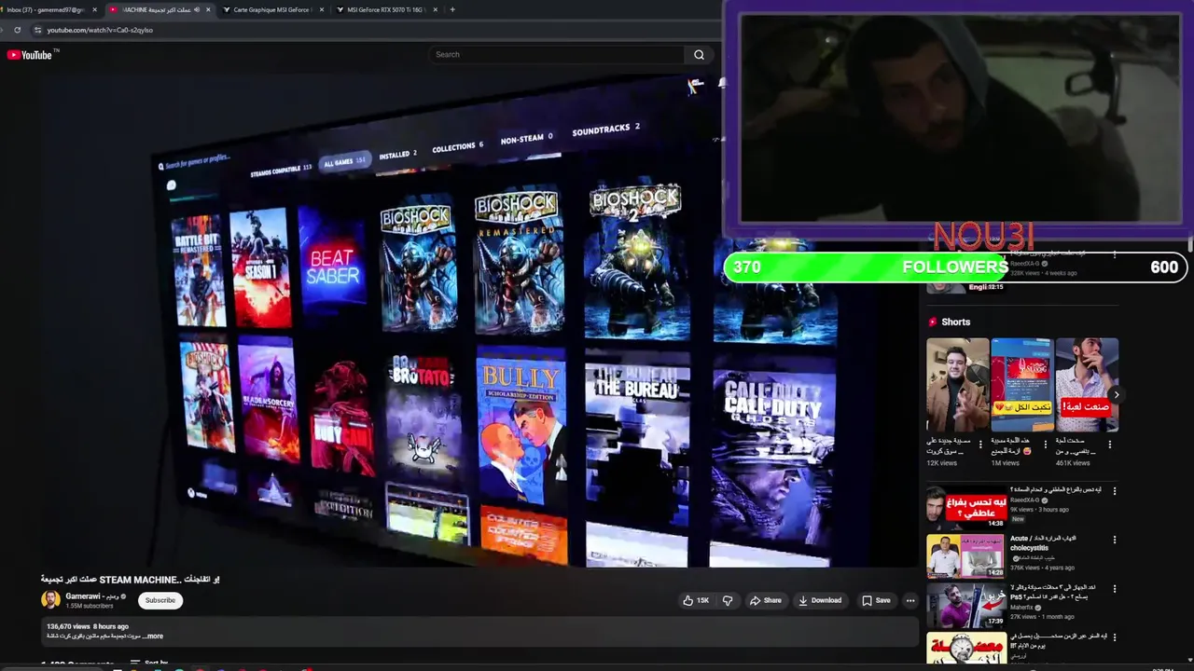The image size is (1194, 671).
Task: Switch to the Inbox (37) Gmail tab
Action: pyautogui.click(x=46, y=9)
